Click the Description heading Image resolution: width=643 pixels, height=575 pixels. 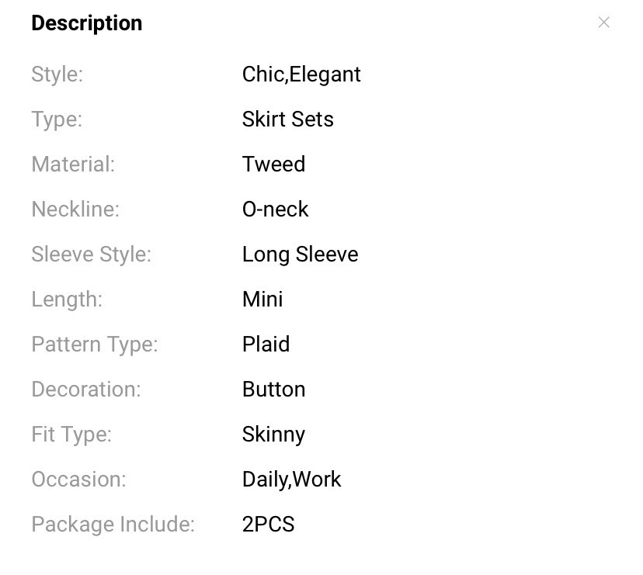(x=87, y=23)
